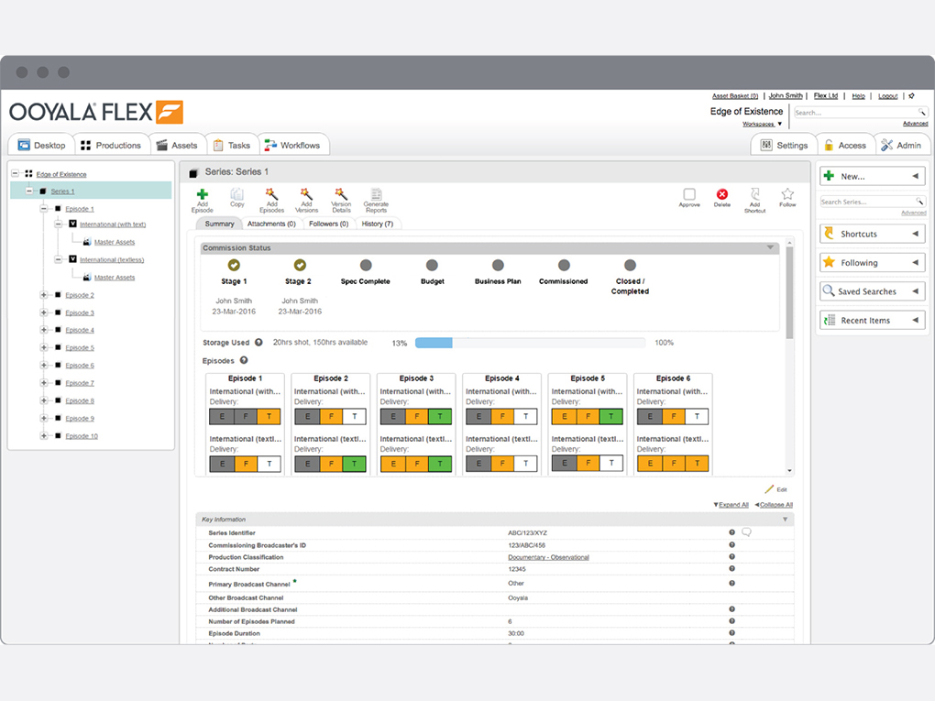Click the Collapse All link
The height and width of the screenshot is (701, 935).
click(x=775, y=504)
